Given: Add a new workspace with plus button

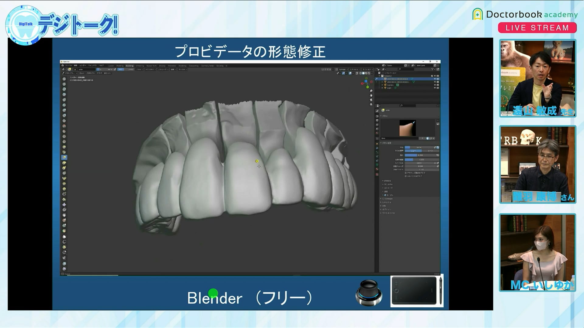Looking at the screenshot, I should (x=227, y=66).
